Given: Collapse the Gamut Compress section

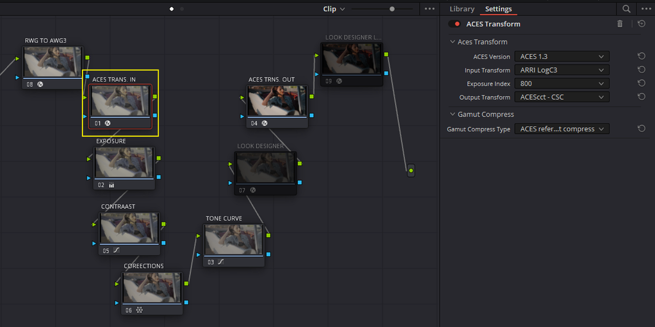Looking at the screenshot, I should pyautogui.click(x=452, y=114).
